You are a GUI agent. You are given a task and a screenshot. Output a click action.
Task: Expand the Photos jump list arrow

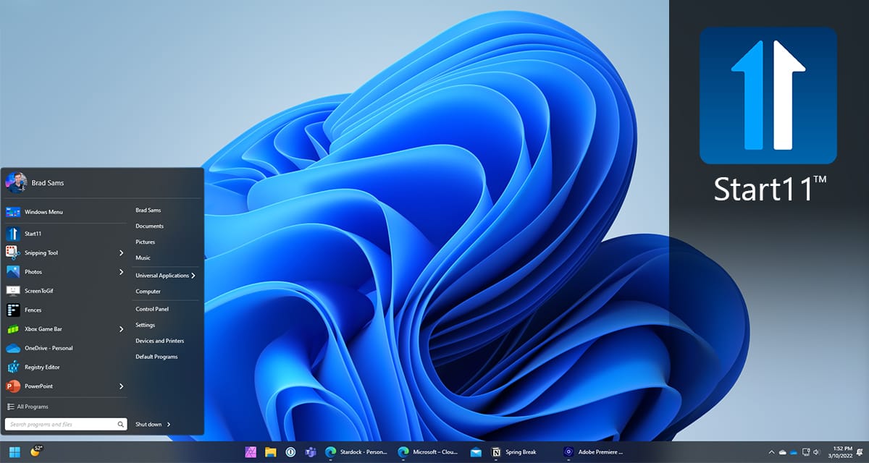(122, 272)
